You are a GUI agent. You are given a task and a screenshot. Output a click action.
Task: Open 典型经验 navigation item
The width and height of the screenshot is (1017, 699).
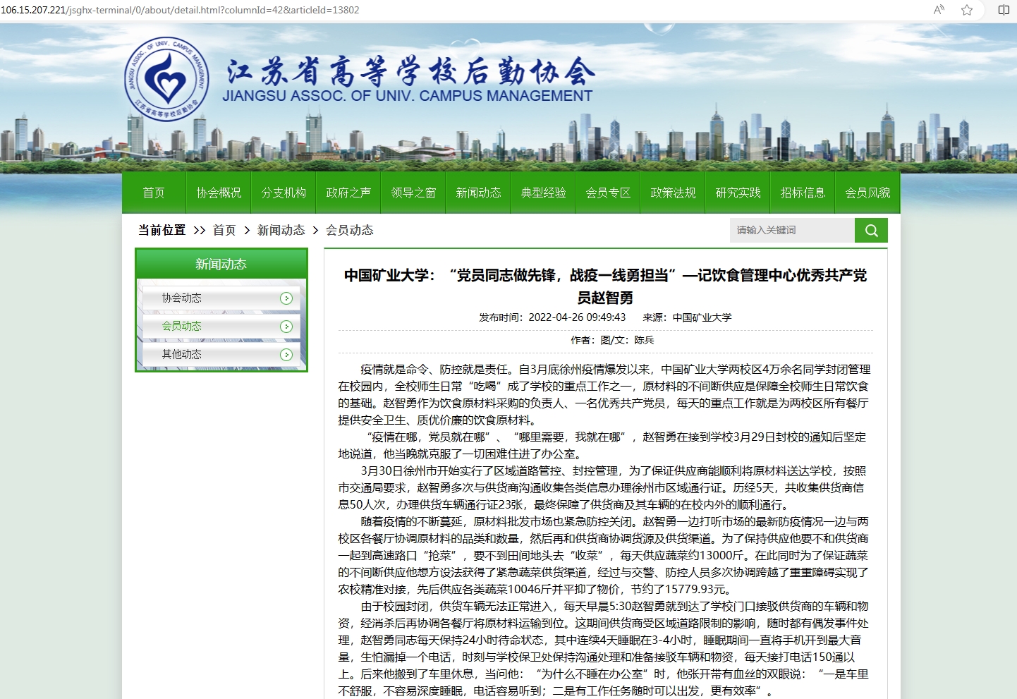(543, 193)
